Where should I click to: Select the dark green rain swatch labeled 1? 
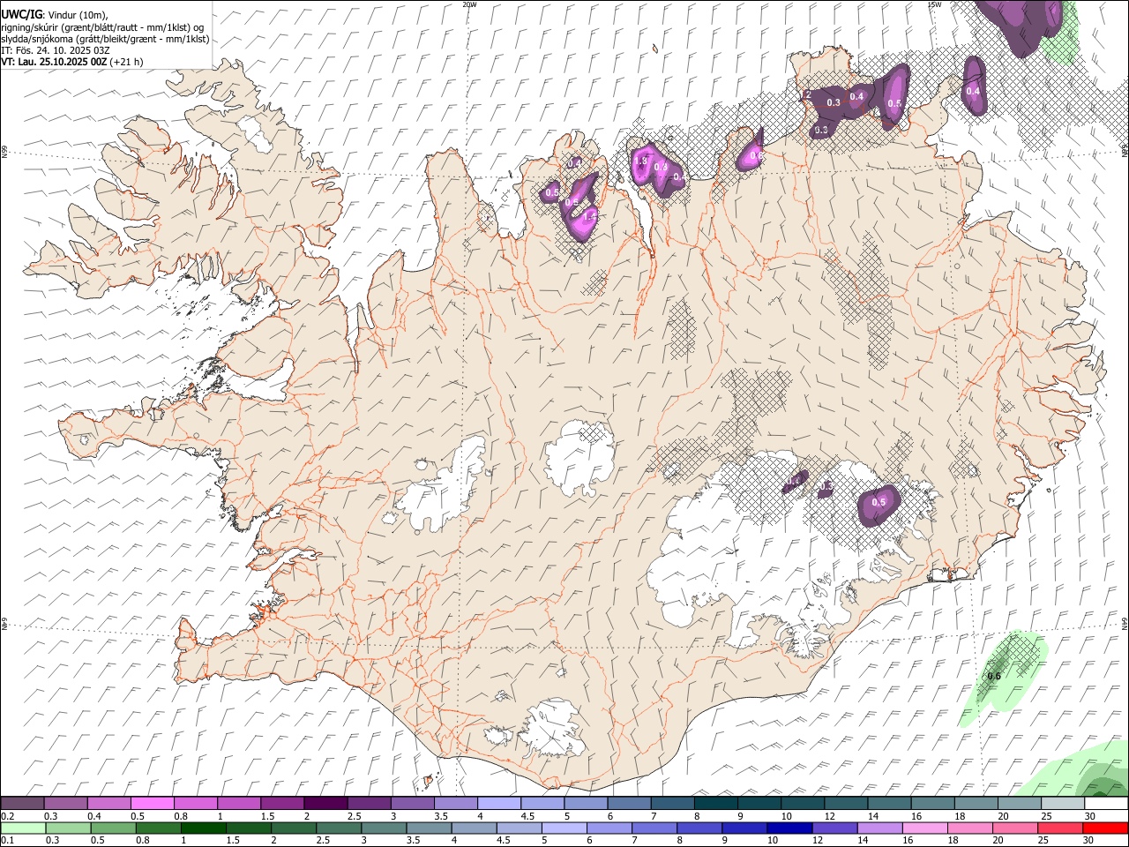(x=203, y=828)
